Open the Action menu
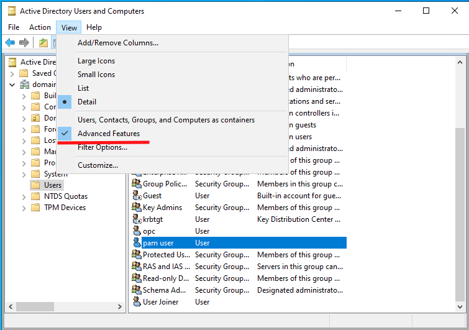 pyautogui.click(x=40, y=27)
